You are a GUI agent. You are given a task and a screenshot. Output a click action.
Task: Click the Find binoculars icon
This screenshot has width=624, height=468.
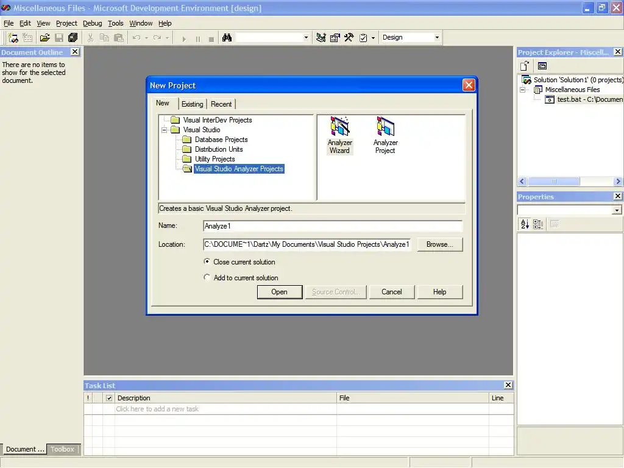point(227,38)
